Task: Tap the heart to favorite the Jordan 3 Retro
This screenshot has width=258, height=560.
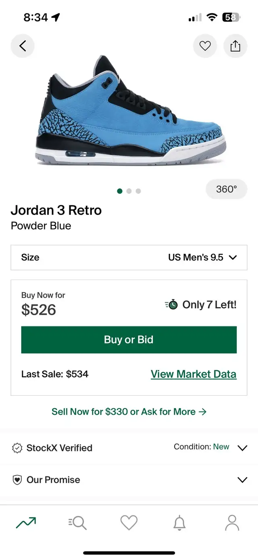Action: click(205, 46)
